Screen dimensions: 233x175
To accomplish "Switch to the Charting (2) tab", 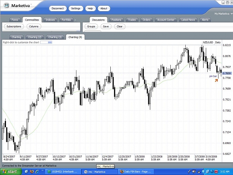I will point(35,37).
